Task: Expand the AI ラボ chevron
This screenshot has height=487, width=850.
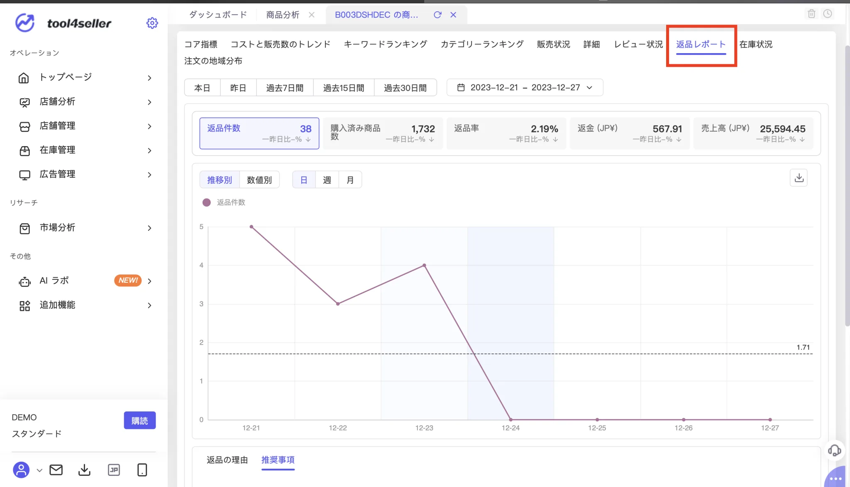Action: pyautogui.click(x=149, y=281)
